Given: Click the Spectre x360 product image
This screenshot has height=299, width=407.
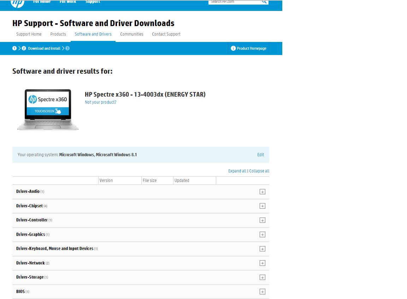Looking at the screenshot, I should 48,109.
